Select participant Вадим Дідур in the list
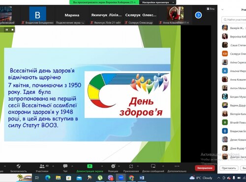This screenshot has width=246, height=182. pos(234,105)
